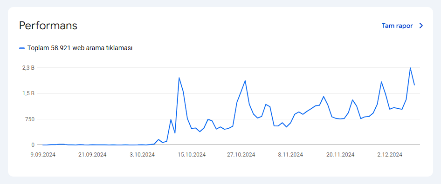Screen dimensions: 441x184
Task: Click the 21.09.2024 date label
Action: pos(92,155)
